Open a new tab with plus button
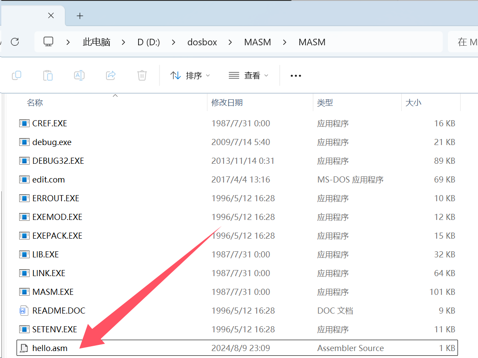Viewport: 478px width, 358px height. (x=80, y=16)
